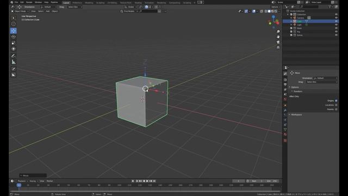Hide the Light object in the outliner

pyautogui.click(x=336, y=24)
